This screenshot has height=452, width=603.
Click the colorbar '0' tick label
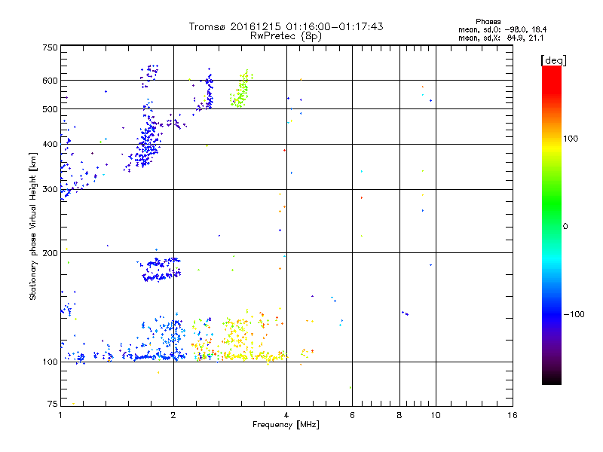pyautogui.click(x=565, y=227)
